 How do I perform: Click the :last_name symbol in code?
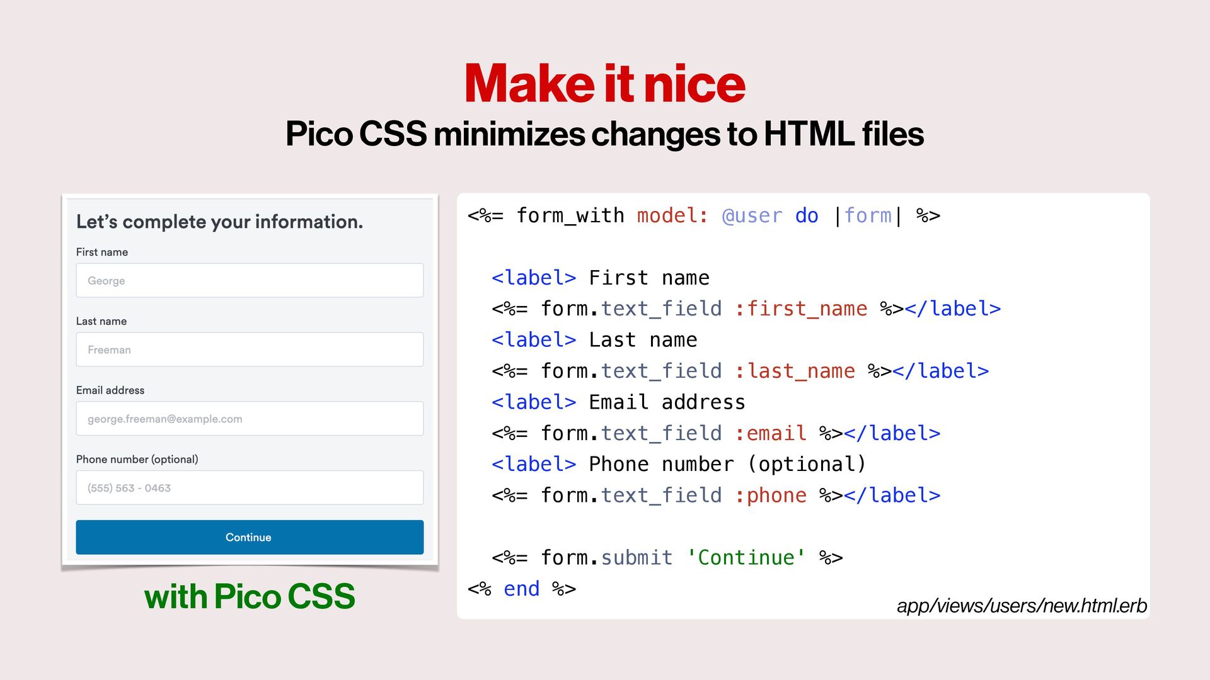pyautogui.click(x=795, y=371)
